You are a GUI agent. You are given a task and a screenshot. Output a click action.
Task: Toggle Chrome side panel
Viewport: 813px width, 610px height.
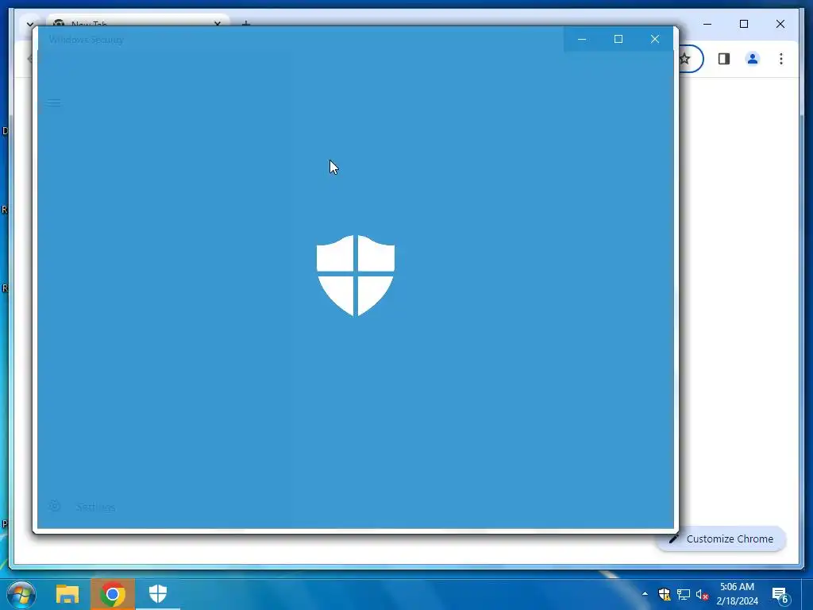724,59
